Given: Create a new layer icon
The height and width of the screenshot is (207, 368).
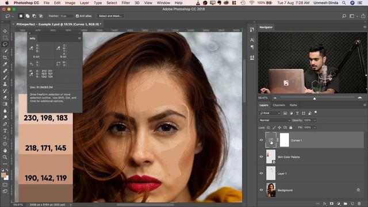Looking at the screenshot, I should [x=352, y=204].
